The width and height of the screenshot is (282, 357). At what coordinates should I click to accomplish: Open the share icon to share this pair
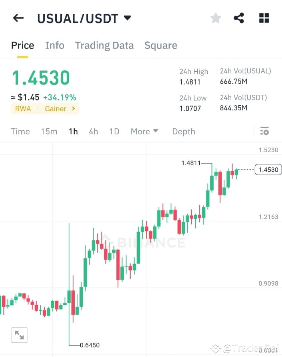tap(239, 18)
